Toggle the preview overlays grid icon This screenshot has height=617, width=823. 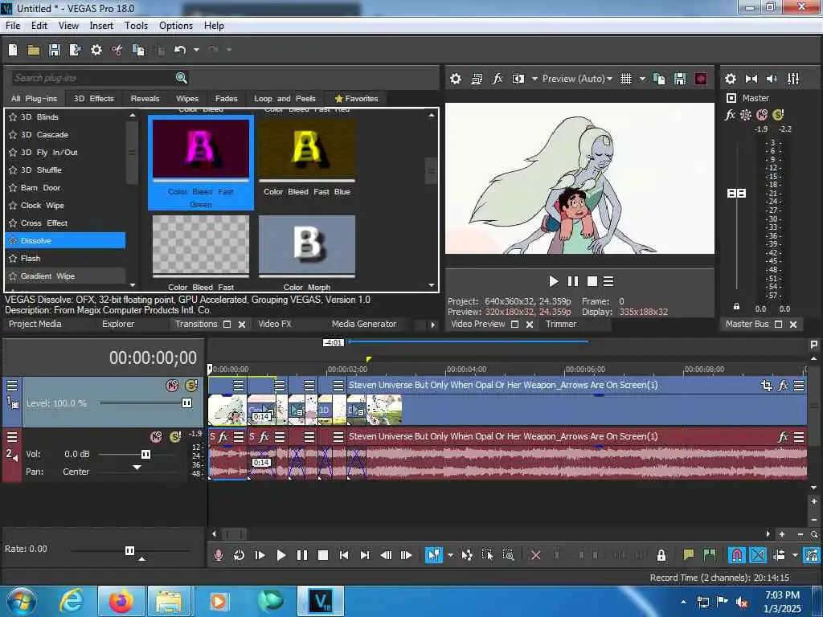625,79
